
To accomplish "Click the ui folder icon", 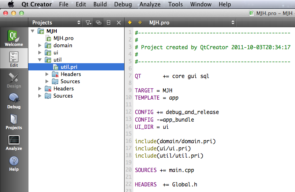I will point(48,53).
